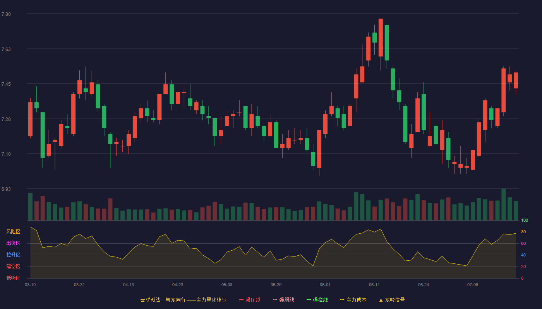The height and width of the screenshot is (309, 542).
Task: Click the blue 40 indicator axis value
Action: click(x=523, y=255)
